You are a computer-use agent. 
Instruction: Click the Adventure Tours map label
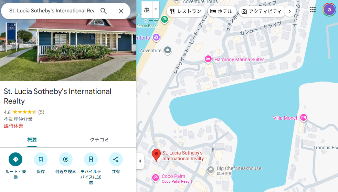click(x=200, y=2)
